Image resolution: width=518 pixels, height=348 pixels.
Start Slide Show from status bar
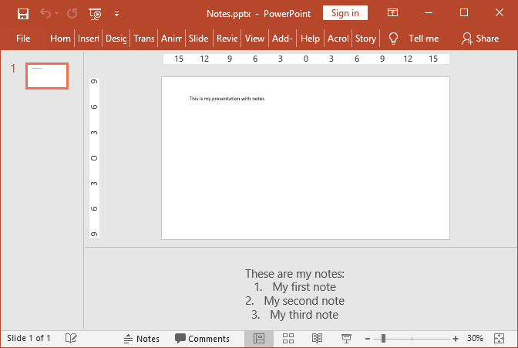[346, 339]
